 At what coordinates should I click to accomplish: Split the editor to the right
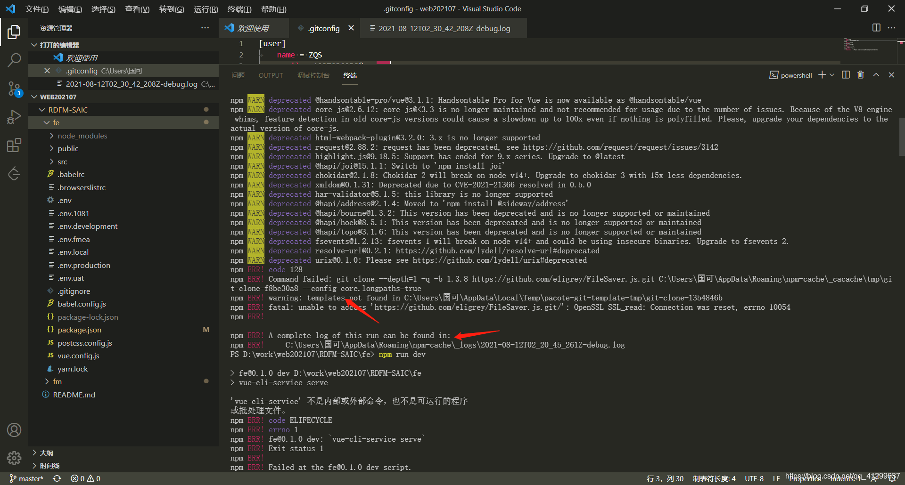click(876, 28)
